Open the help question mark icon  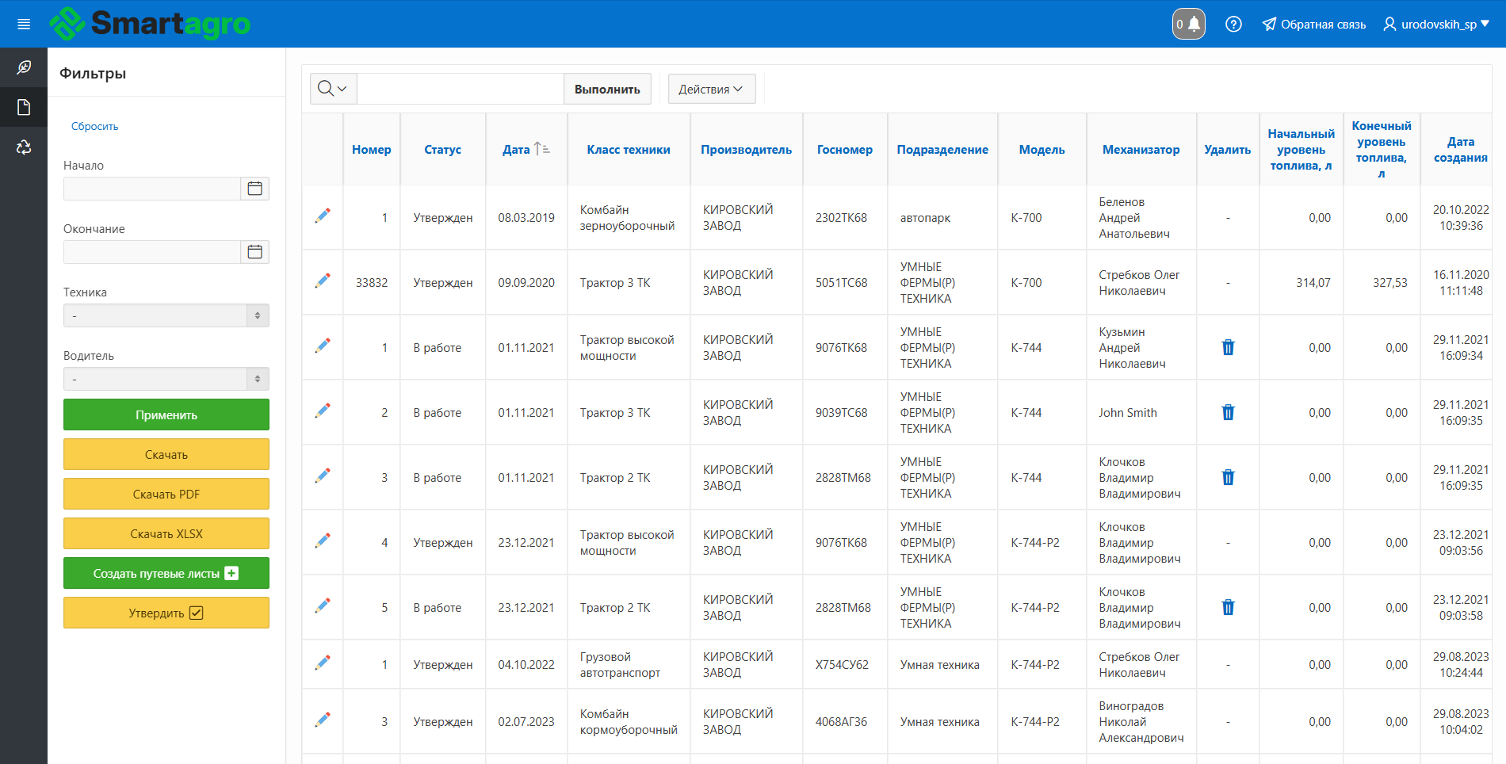point(1233,25)
